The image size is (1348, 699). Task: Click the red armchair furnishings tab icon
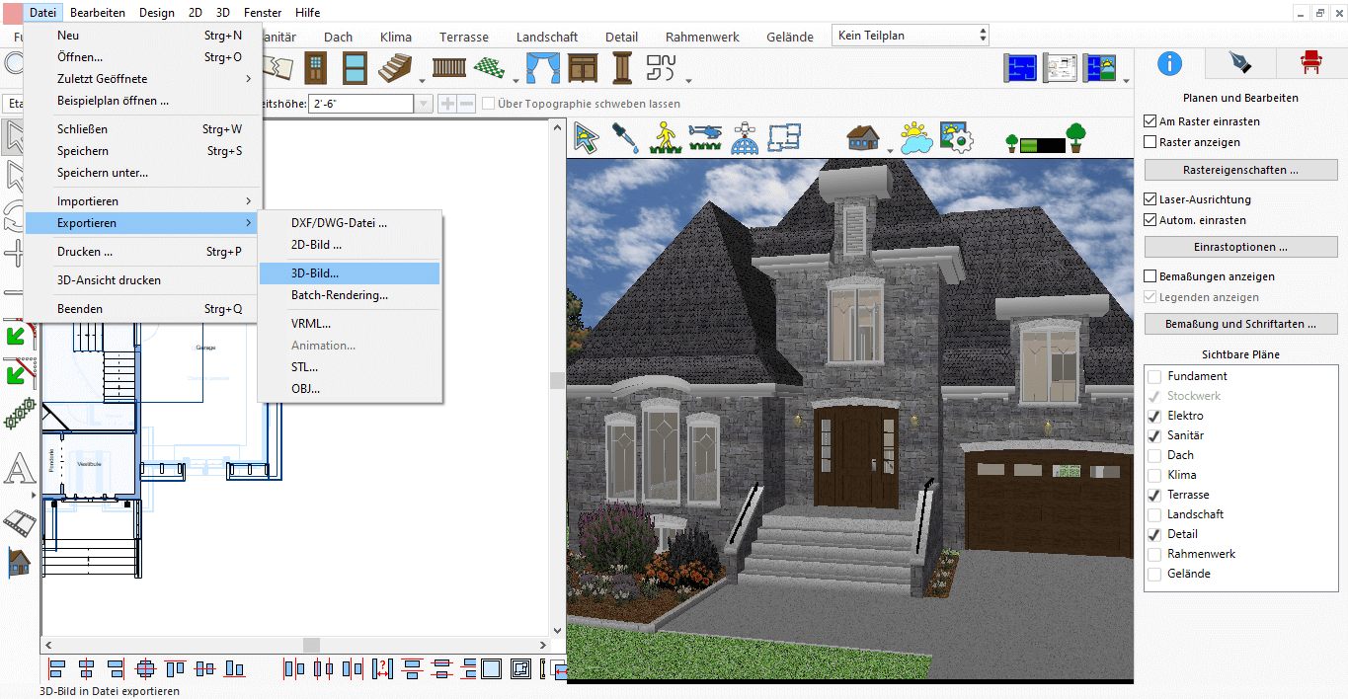[x=1311, y=63]
